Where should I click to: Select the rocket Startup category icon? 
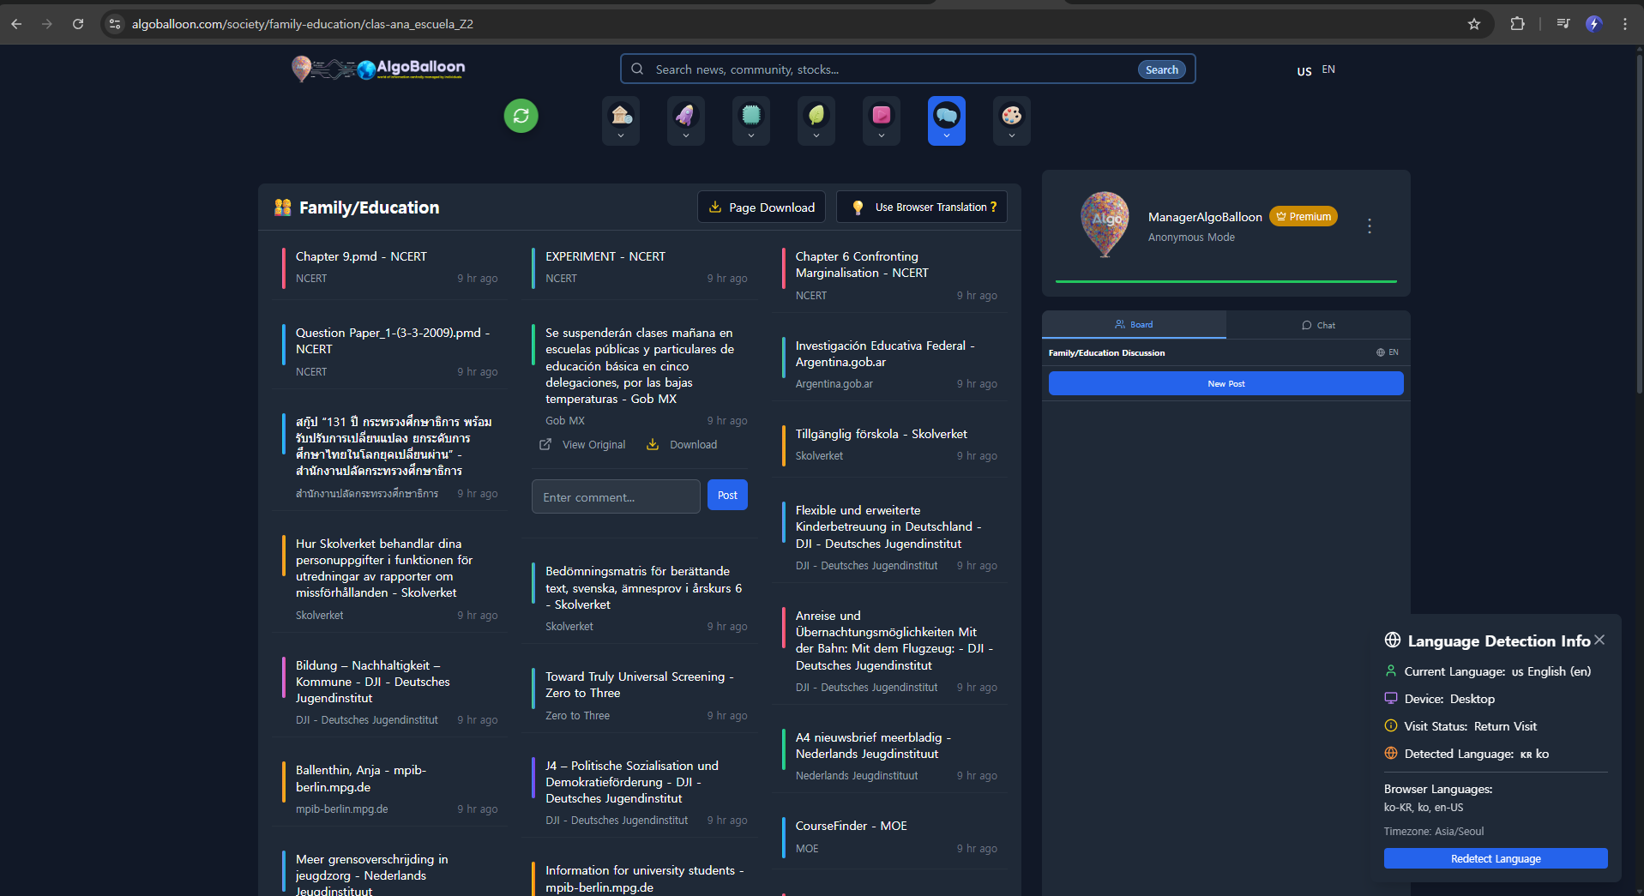coord(685,114)
